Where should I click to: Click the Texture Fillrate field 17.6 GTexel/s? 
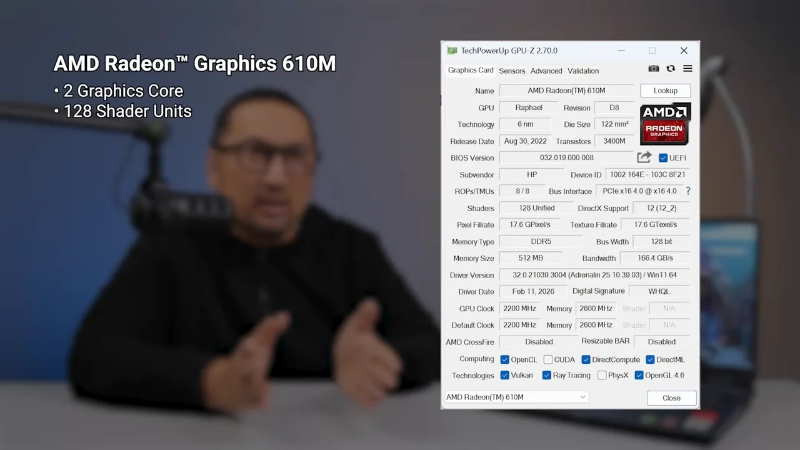655,224
